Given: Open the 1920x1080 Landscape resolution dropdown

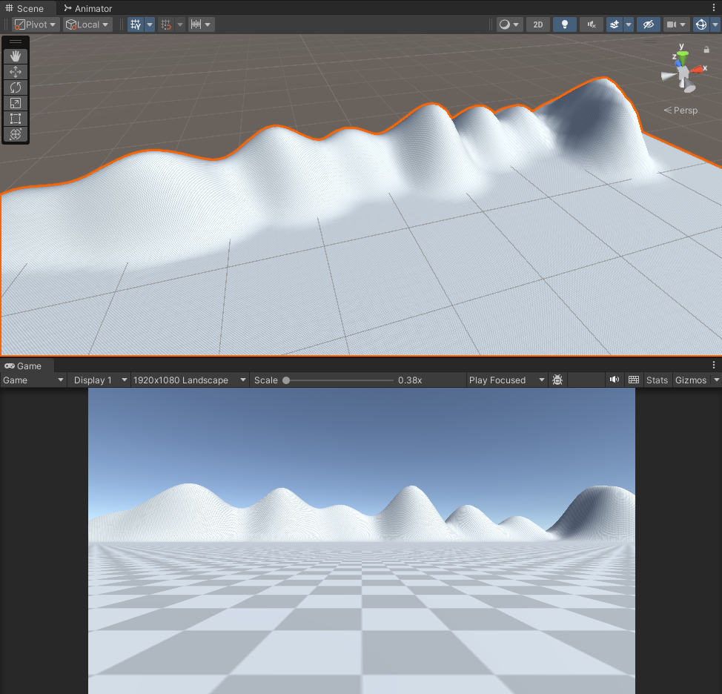Looking at the screenshot, I should coord(188,380).
